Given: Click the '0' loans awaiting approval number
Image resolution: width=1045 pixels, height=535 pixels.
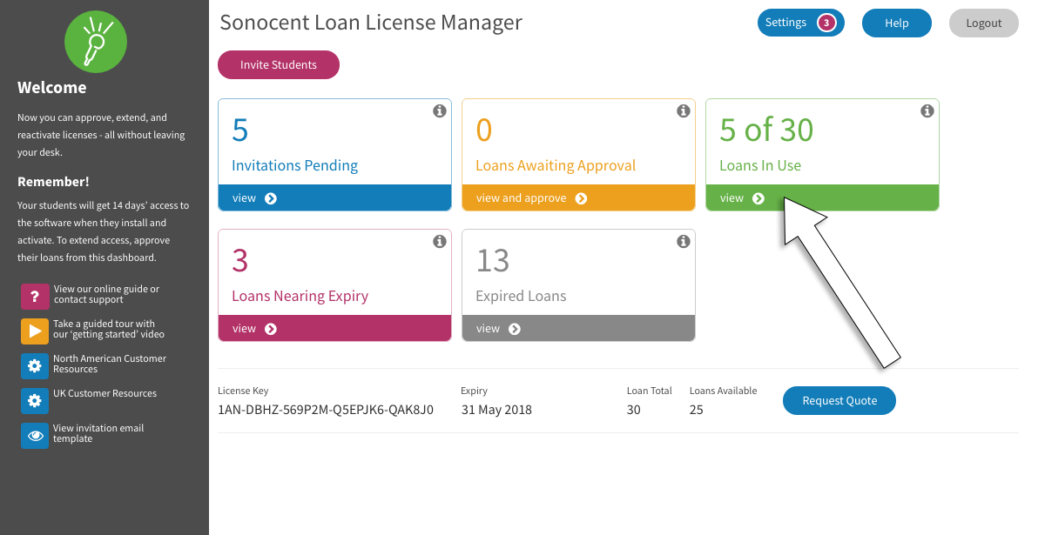Looking at the screenshot, I should 484,130.
